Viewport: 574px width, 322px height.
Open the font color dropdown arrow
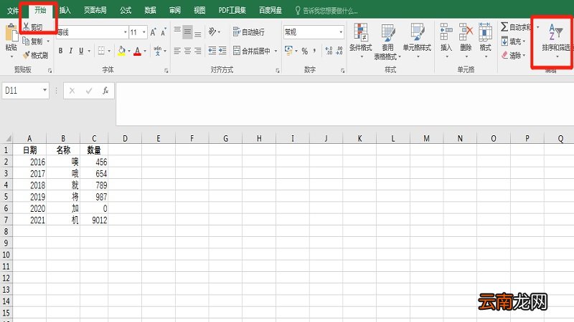(145, 51)
